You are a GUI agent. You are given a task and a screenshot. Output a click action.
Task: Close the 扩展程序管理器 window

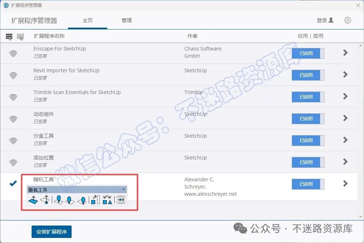[358, 5]
